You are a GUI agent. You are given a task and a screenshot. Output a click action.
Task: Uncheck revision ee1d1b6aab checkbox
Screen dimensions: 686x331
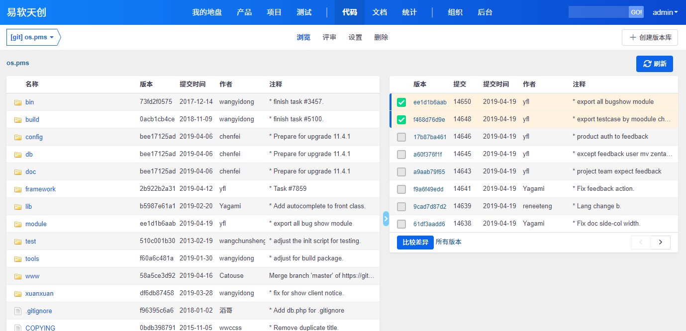401,102
